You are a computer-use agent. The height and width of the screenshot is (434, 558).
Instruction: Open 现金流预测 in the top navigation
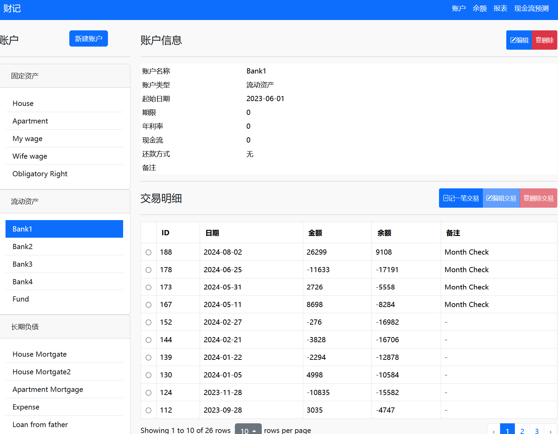coord(531,9)
